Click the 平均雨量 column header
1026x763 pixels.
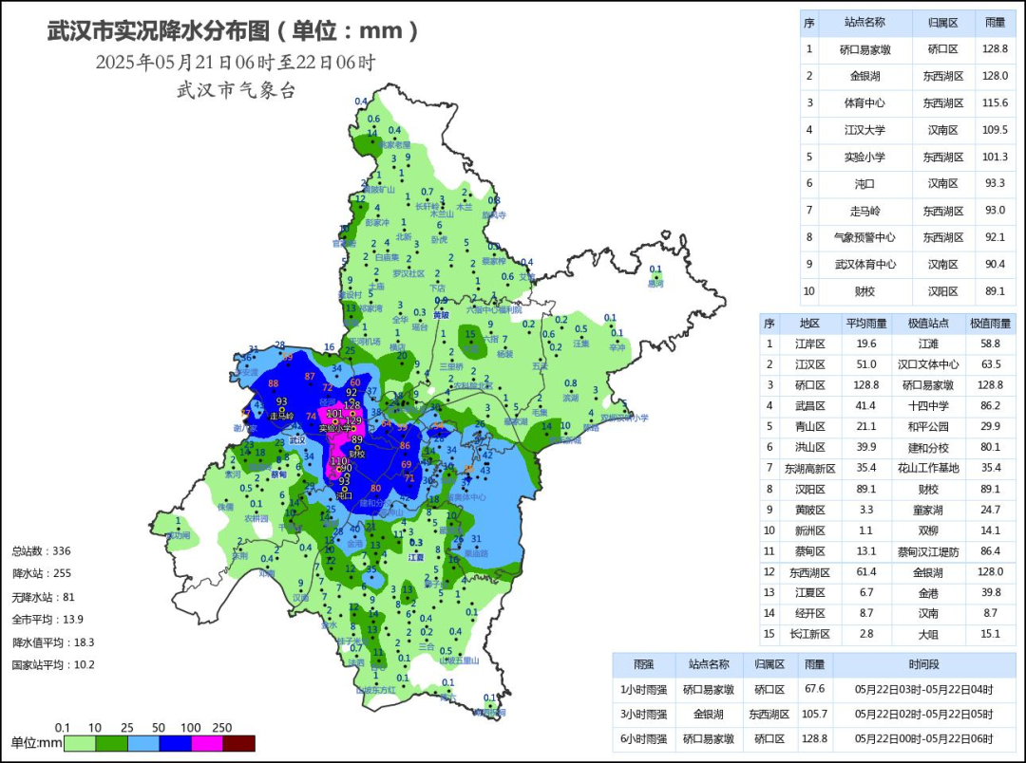[865, 324]
